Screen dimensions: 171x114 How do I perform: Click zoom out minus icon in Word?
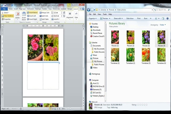[67, 109]
